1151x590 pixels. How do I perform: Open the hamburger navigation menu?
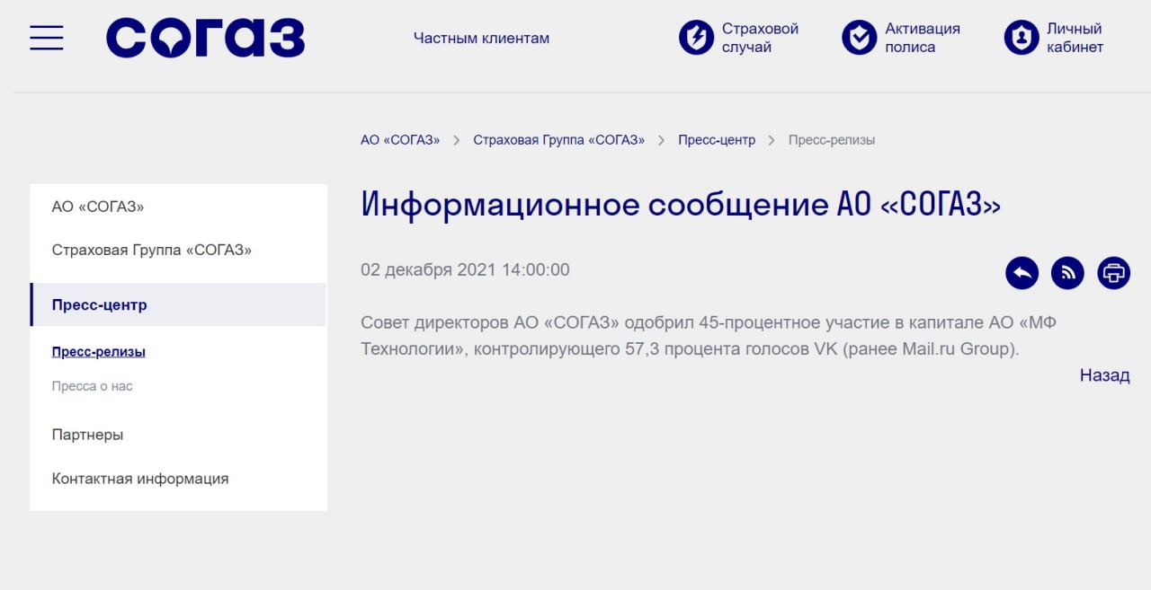coord(46,38)
